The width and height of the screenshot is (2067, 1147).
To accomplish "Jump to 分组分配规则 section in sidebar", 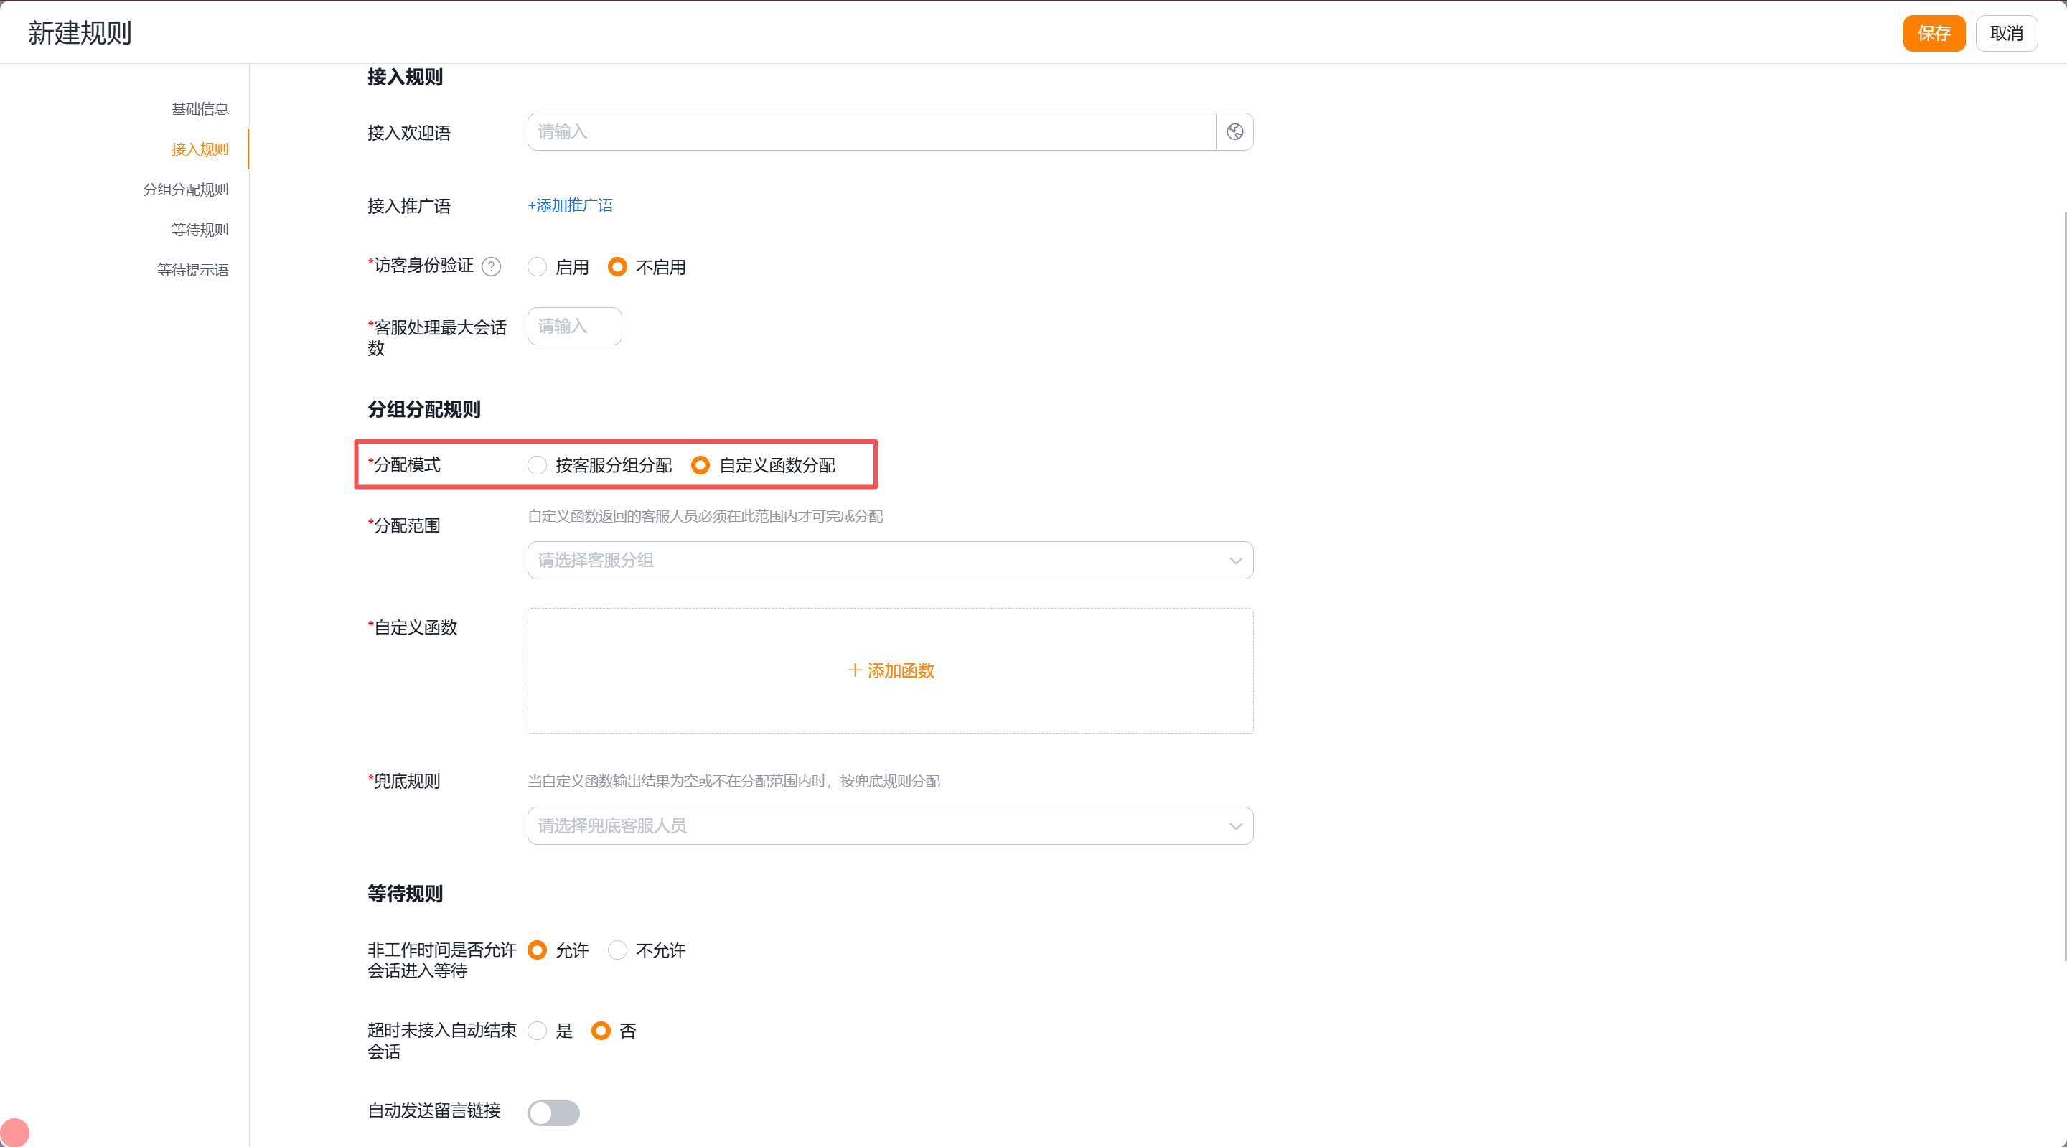I will tap(185, 189).
